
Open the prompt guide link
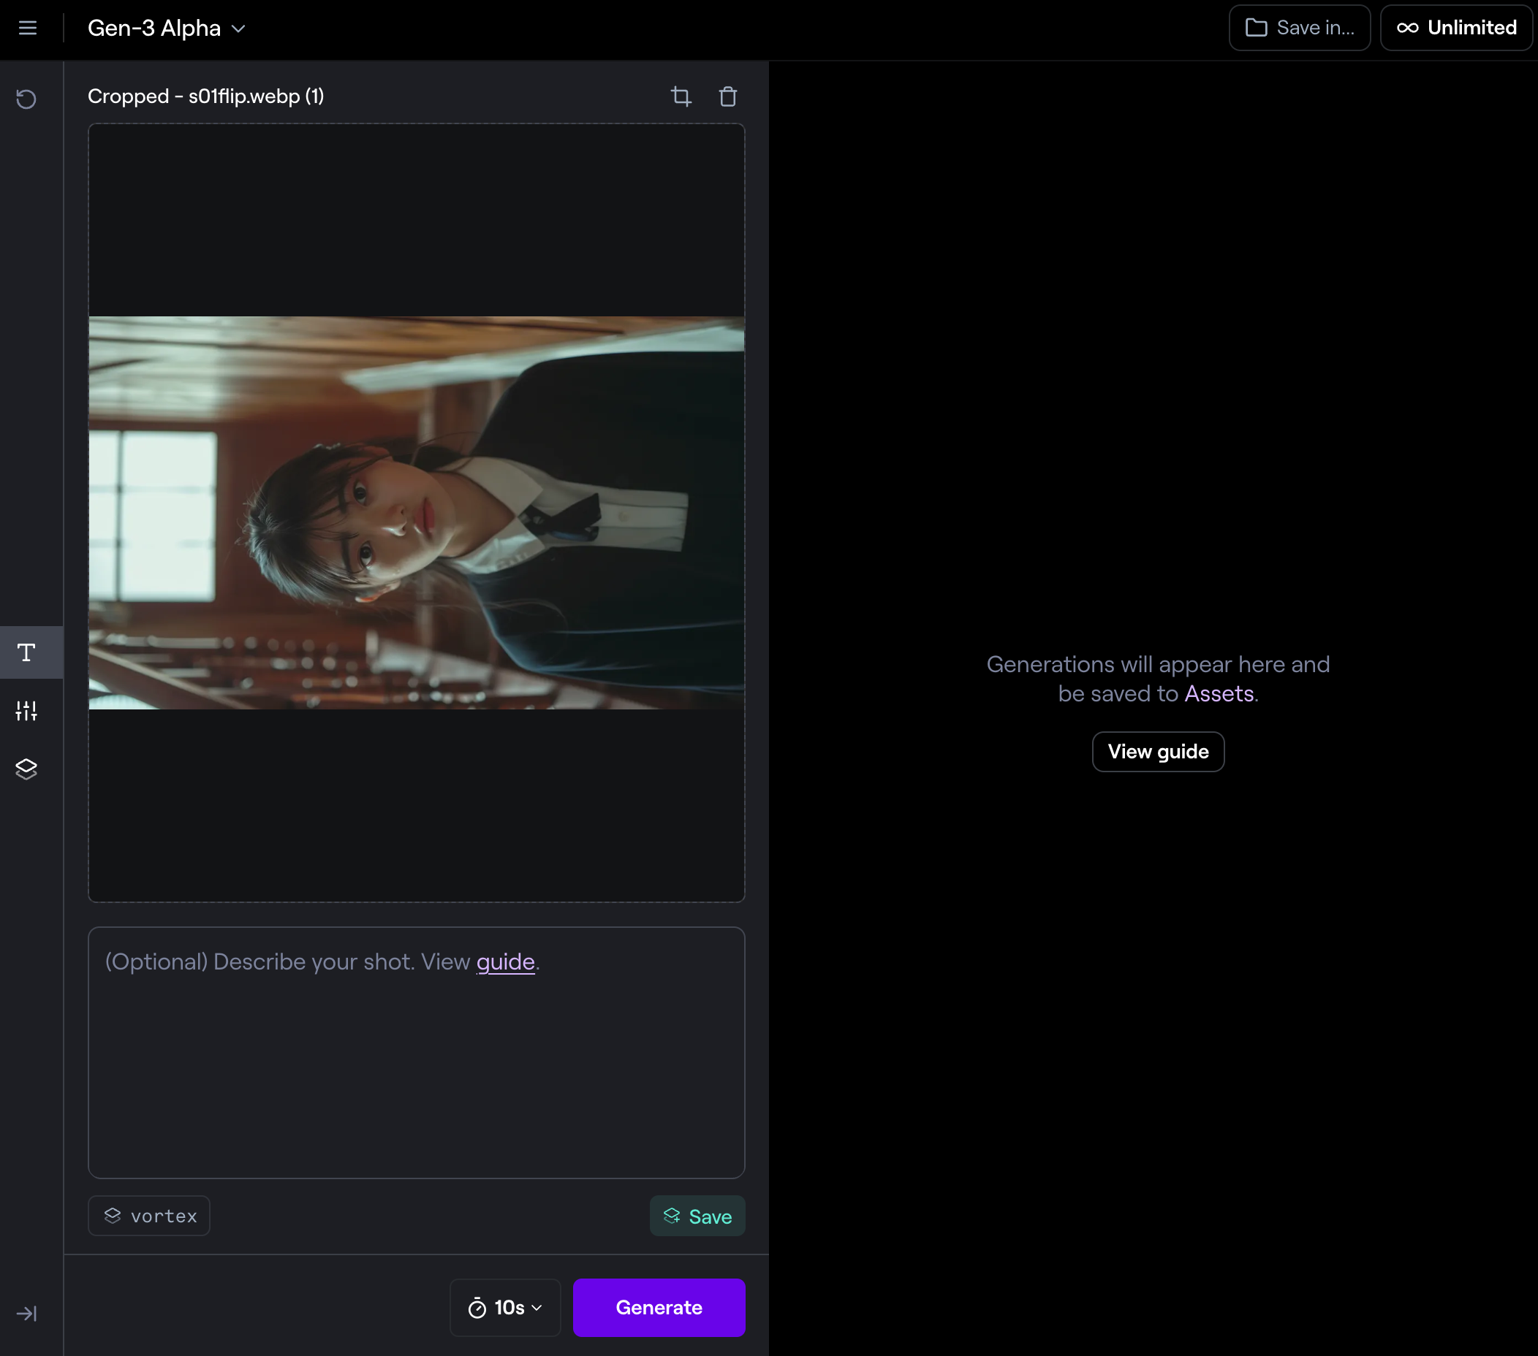pyautogui.click(x=505, y=962)
